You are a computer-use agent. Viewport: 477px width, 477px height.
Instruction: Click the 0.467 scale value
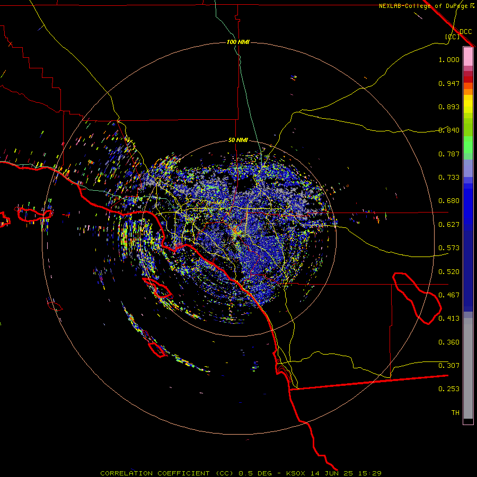point(449,295)
